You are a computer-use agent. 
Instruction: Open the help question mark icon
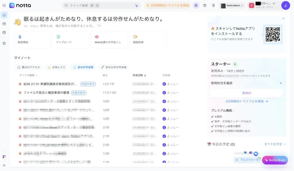pyautogui.click(x=205, y=5)
